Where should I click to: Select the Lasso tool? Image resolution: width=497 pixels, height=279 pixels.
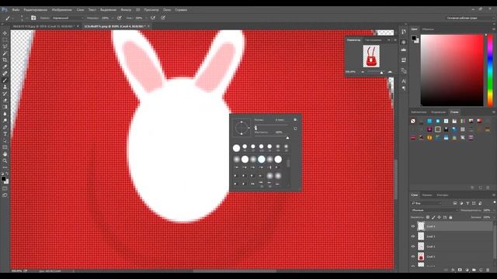tap(5, 46)
